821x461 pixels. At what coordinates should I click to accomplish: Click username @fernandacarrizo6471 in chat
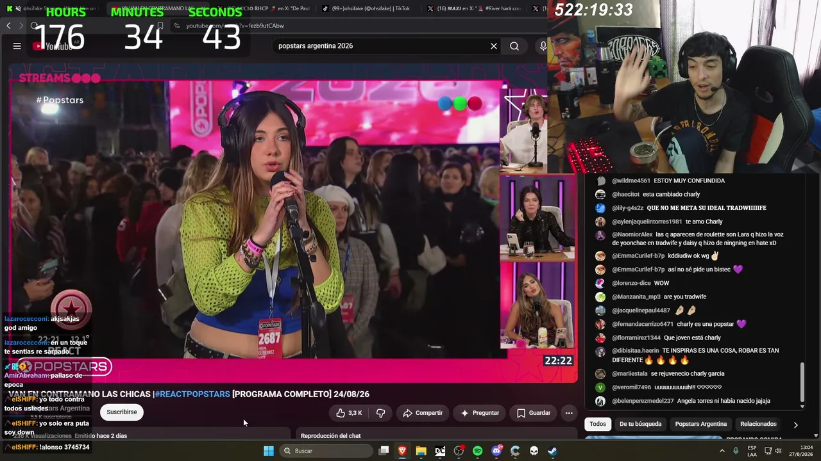(x=643, y=325)
